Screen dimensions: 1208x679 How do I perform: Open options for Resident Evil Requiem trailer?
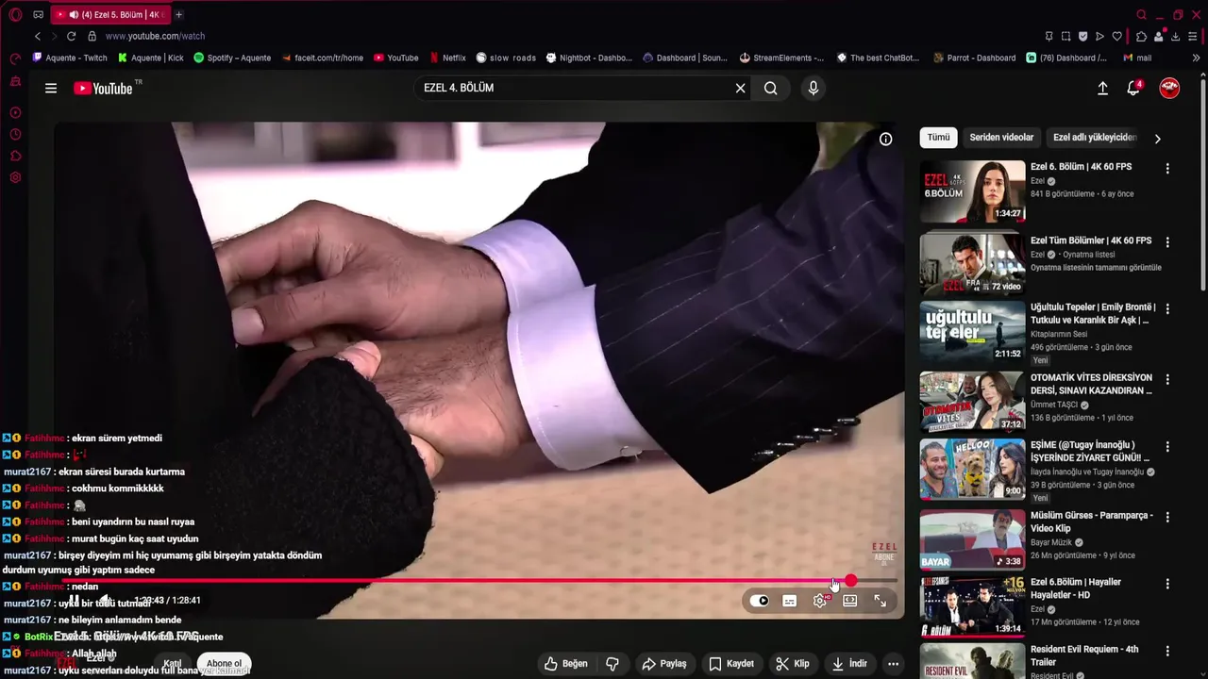point(1167,652)
